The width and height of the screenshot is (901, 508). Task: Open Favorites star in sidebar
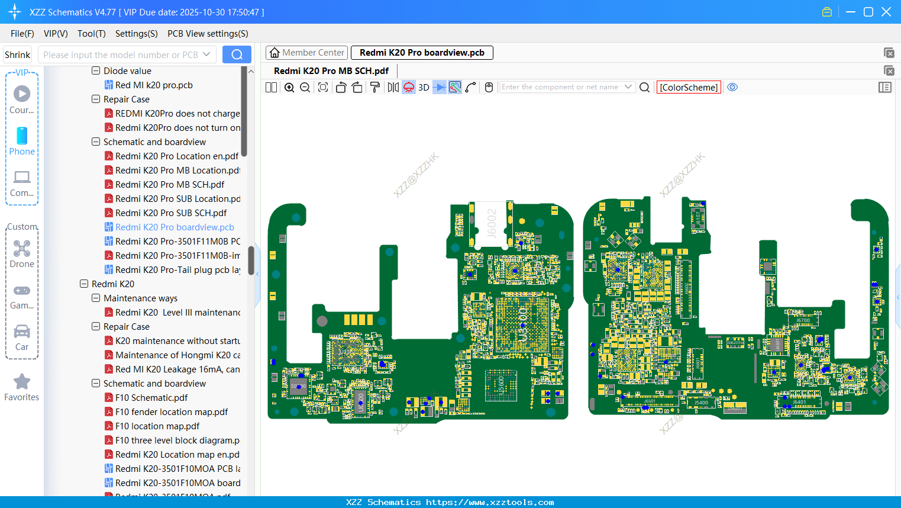[22, 387]
